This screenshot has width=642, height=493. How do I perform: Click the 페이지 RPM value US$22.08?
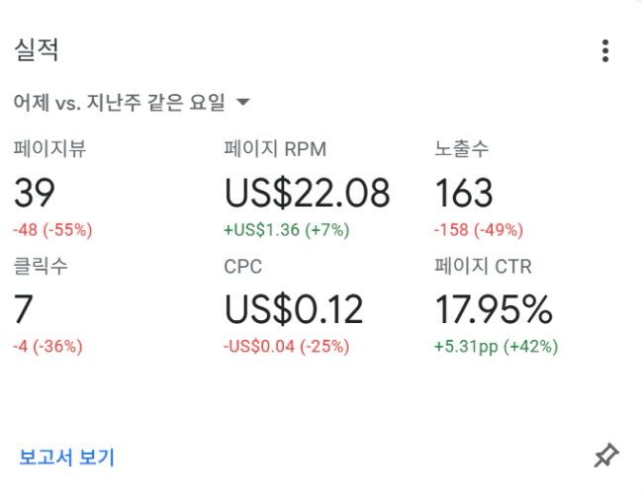(x=307, y=194)
